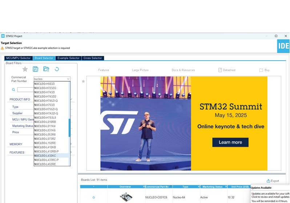
Task: Mark NUCLEO-C031C6 as favorite via star
Action: coord(94,197)
